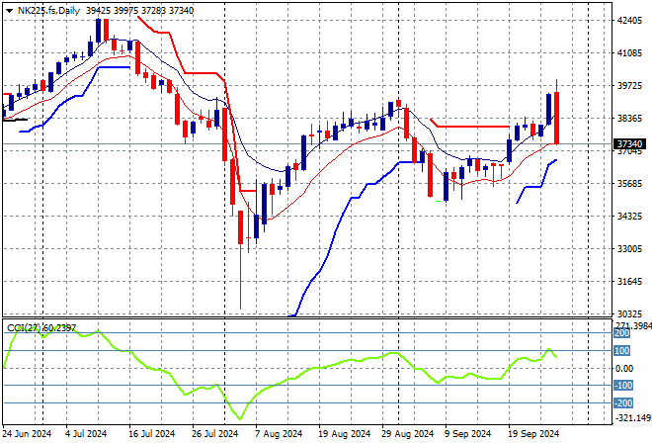Click the 19 Aug 2024 date label

coord(344,434)
